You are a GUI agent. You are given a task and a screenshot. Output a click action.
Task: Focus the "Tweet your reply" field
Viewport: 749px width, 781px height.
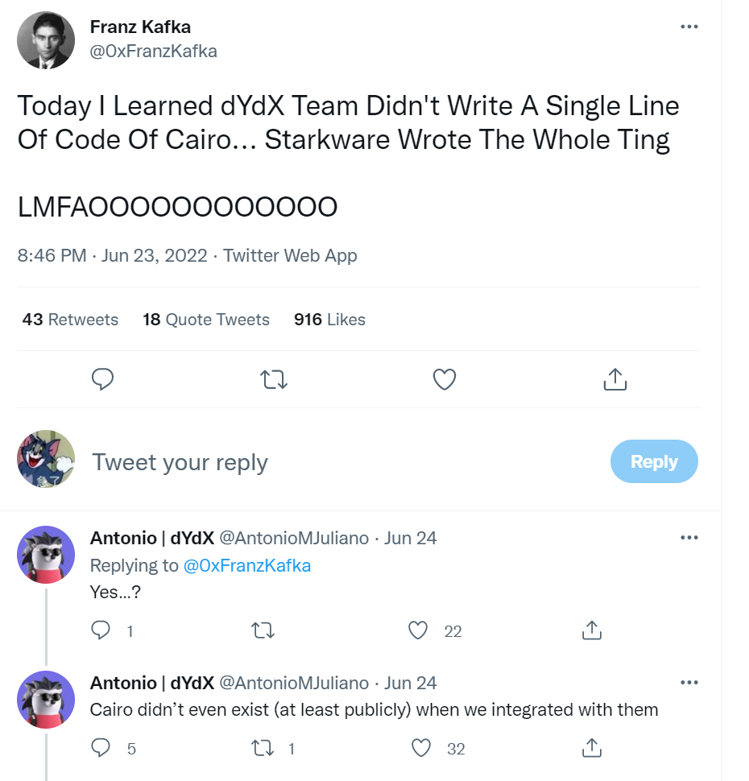[344, 462]
